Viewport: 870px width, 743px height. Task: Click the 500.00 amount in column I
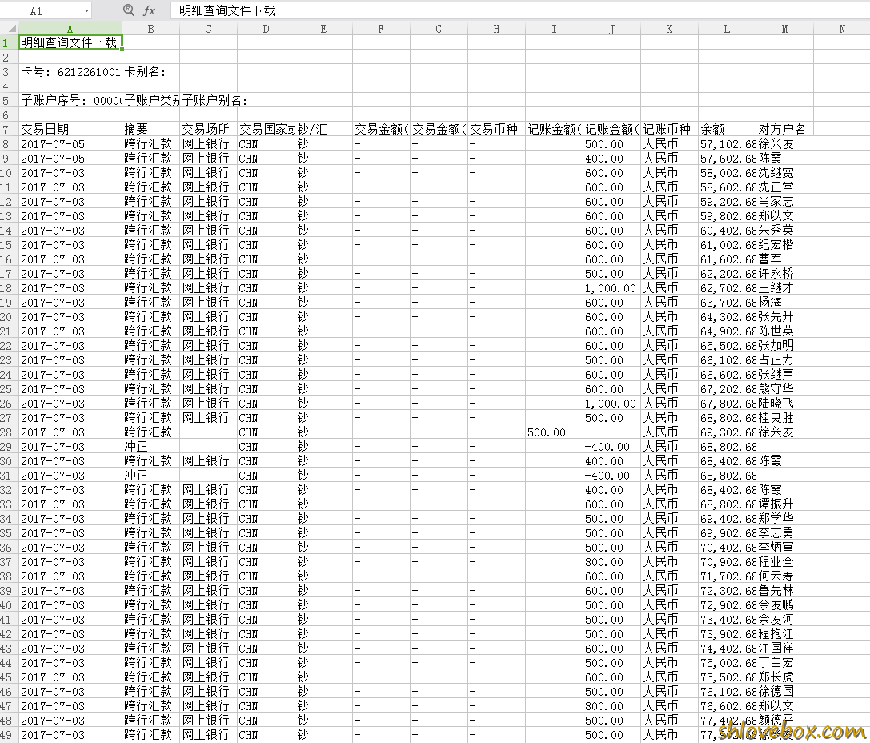(x=554, y=432)
